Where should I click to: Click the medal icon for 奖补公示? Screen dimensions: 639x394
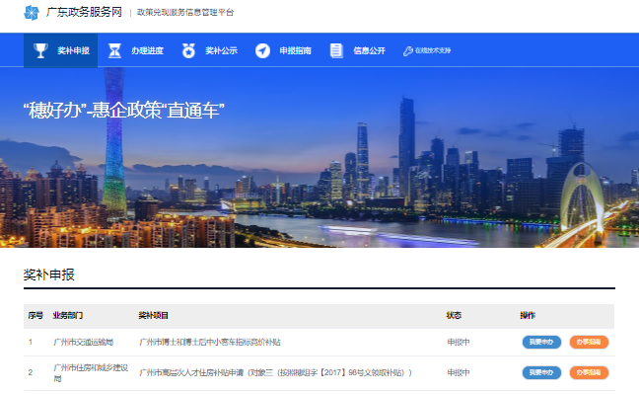188,50
